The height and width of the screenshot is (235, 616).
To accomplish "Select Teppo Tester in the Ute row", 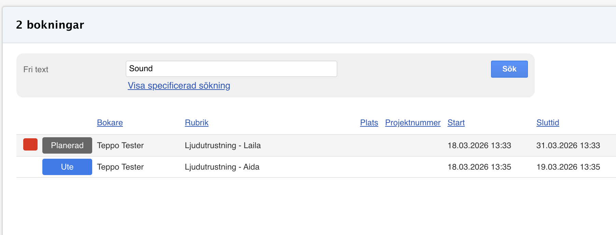I will tap(120, 167).
